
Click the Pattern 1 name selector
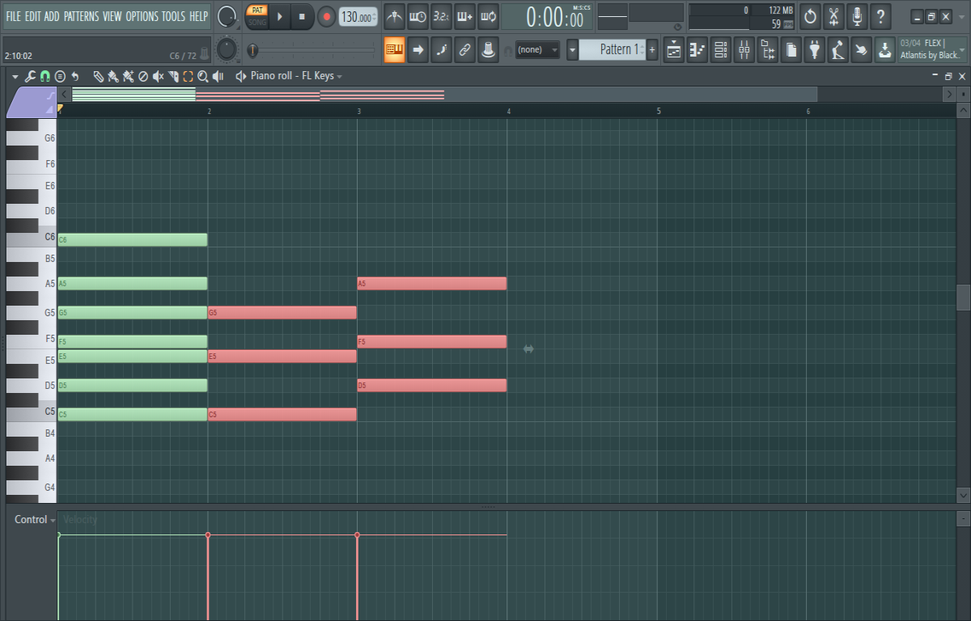(x=613, y=49)
